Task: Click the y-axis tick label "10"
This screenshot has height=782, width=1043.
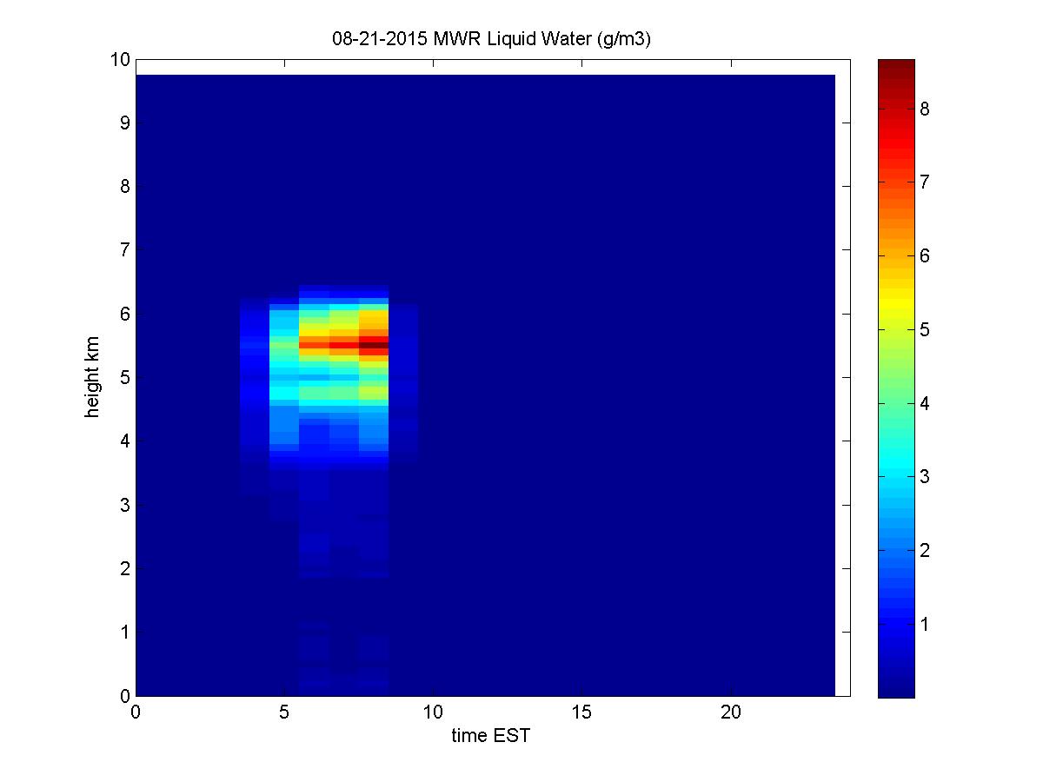Action: pyautogui.click(x=119, y=60)
